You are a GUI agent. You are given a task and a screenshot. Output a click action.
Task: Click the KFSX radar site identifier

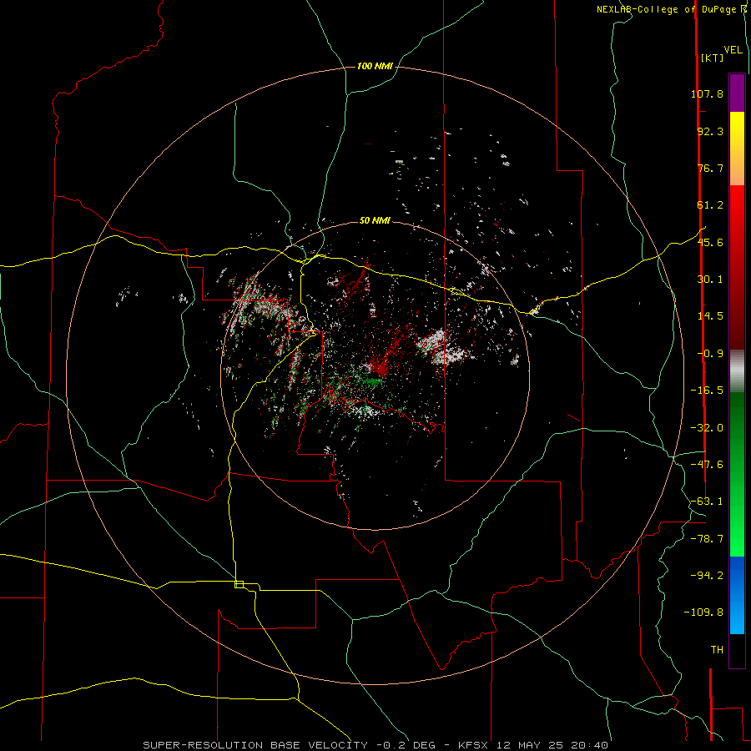point(474,745)
